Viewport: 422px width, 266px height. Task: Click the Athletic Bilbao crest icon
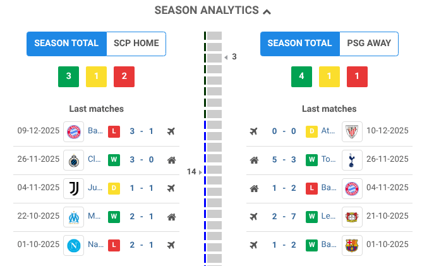click(x=352, y=131)
